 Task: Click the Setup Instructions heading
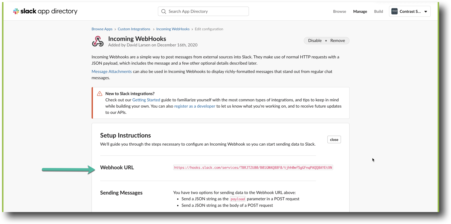[x=125, y=135]
